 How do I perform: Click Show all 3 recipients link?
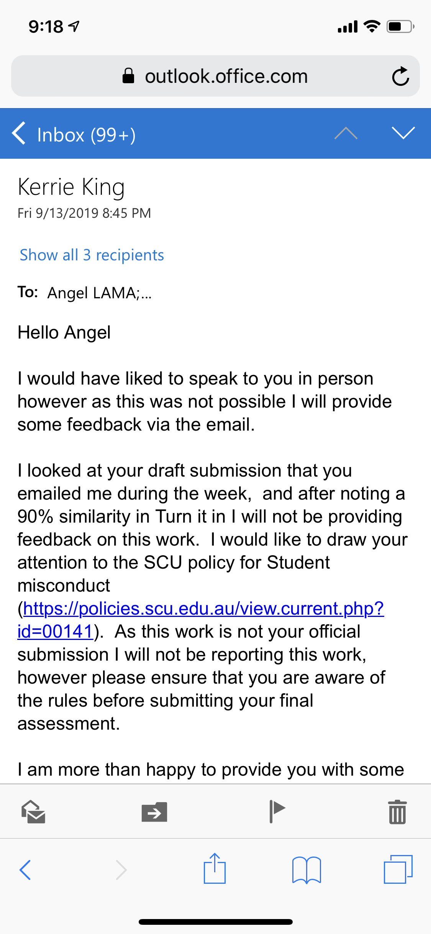pos(92,255)
